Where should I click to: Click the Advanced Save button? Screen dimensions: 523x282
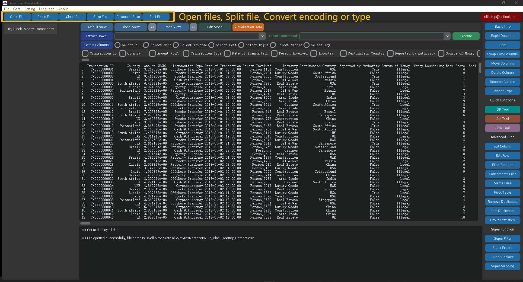coord(128,17)
